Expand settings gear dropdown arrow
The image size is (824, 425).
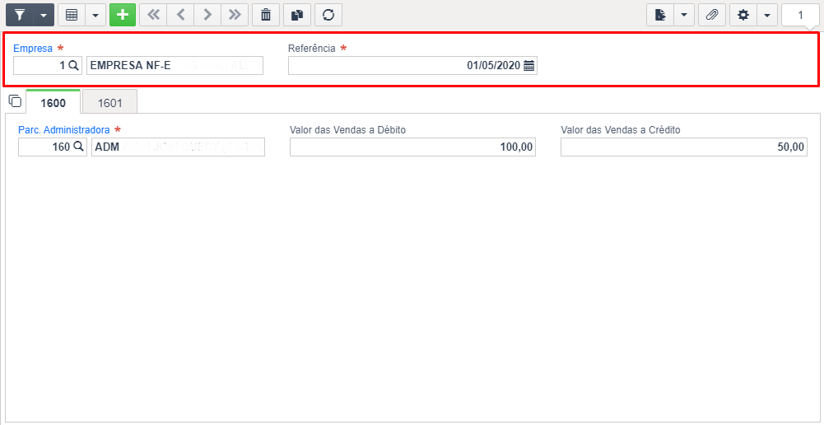pyautogui.click(x=766, y=15)
